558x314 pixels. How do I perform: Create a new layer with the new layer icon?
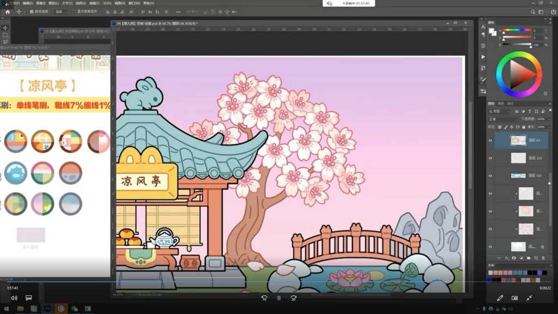(x=536, y=257)
